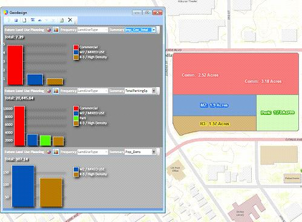Toggle pie chart icon on Imp_Cov_Total chart
302x222 pixels.
click(x=49, y=30)
